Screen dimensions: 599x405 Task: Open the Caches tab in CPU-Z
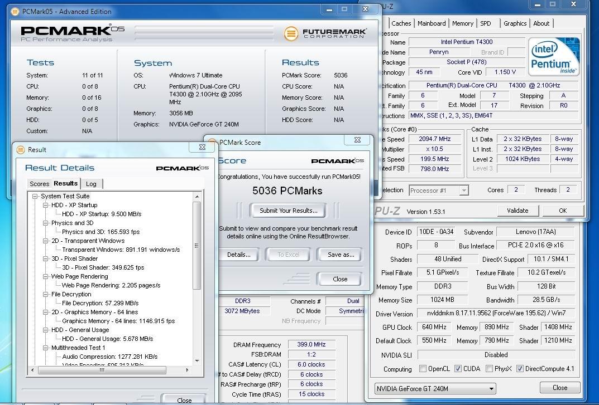pos(401,23)
